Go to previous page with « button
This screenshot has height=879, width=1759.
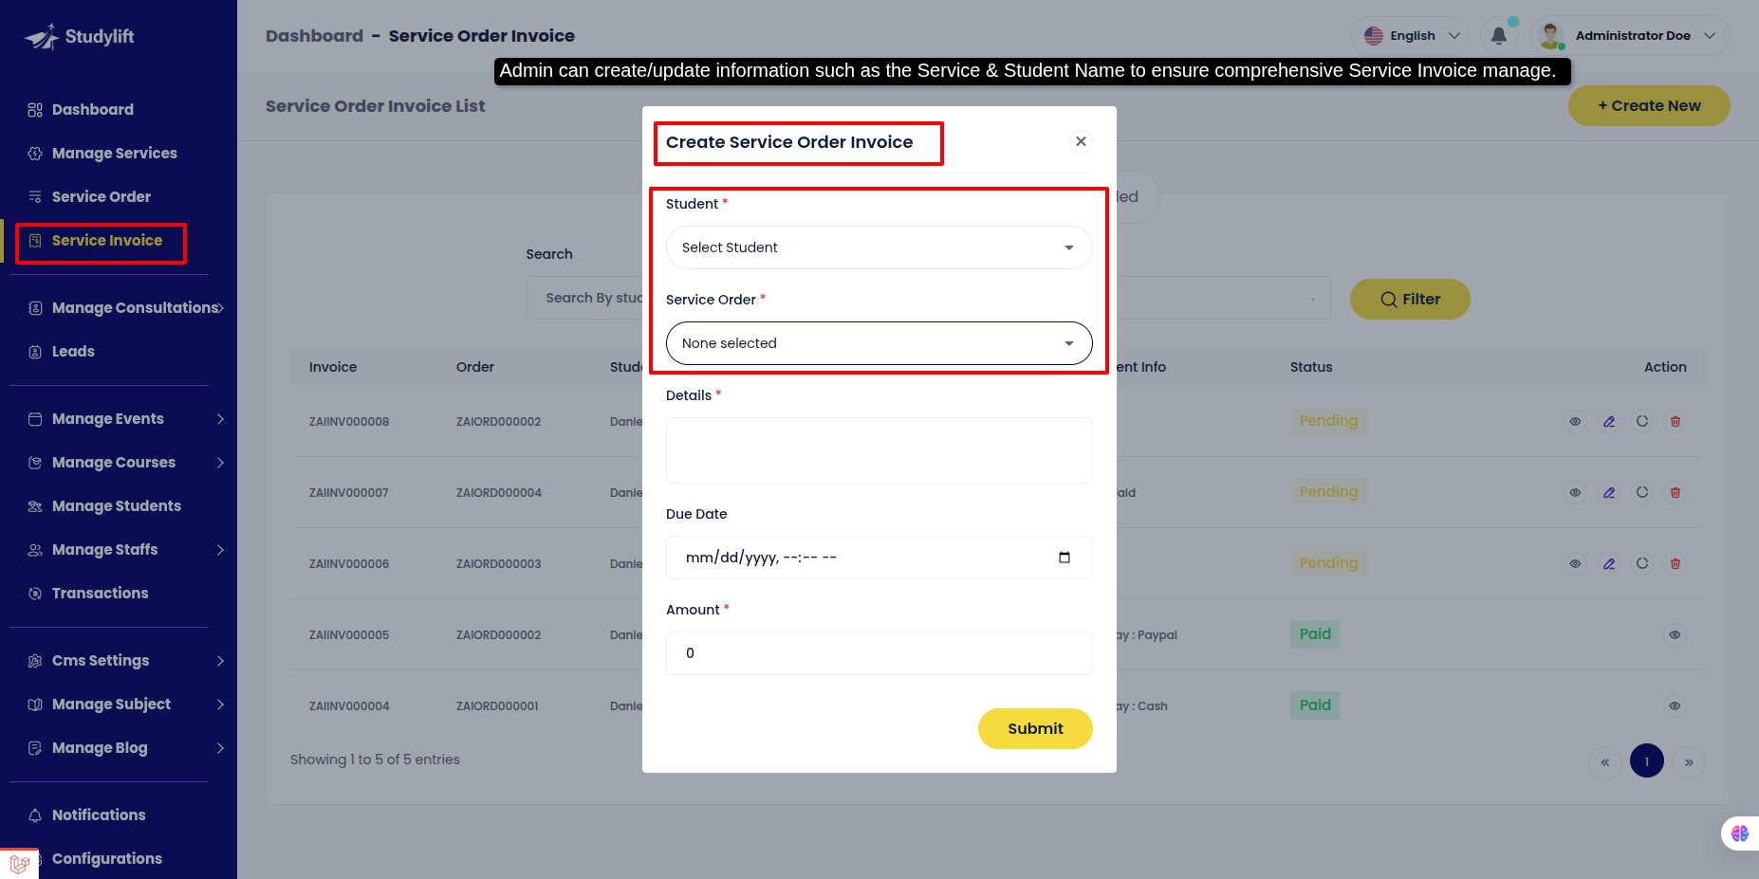[x=1605, y=761]
